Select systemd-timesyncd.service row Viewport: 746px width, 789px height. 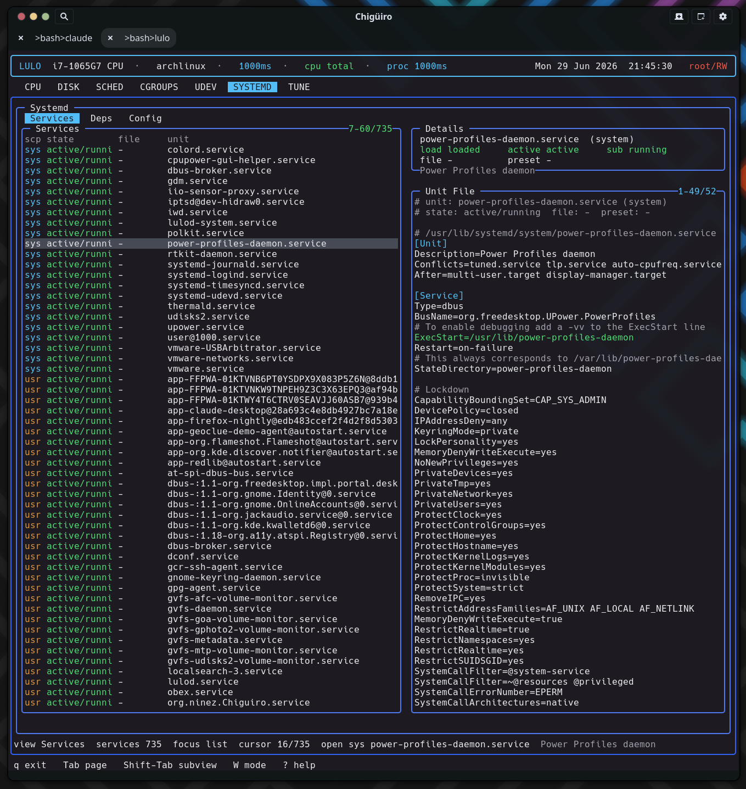click(x=211, y=285)
